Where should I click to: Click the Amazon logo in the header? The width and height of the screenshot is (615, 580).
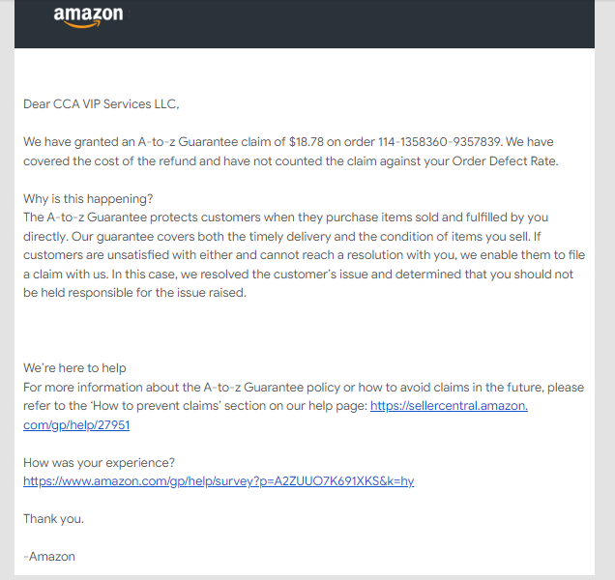tap(88, 17)
